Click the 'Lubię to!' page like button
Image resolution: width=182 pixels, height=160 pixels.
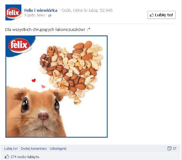(162, 15)
